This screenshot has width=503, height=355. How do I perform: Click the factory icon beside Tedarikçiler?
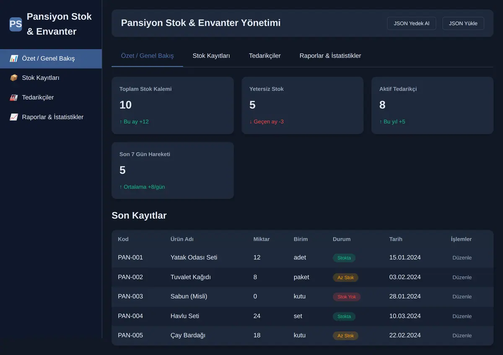[14, 98]
